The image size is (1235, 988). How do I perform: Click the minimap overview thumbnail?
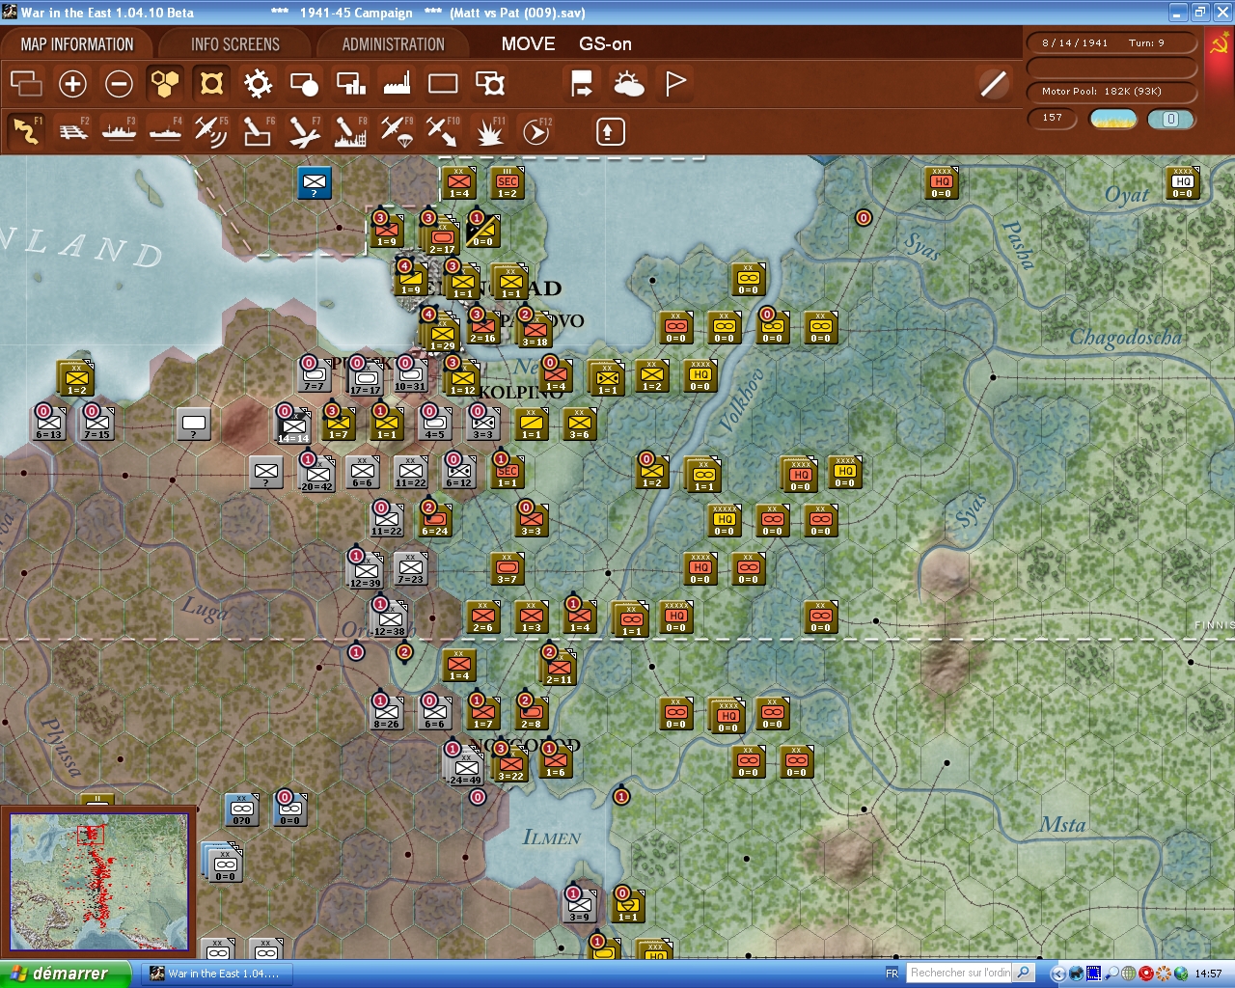click(x=99, y=882)
